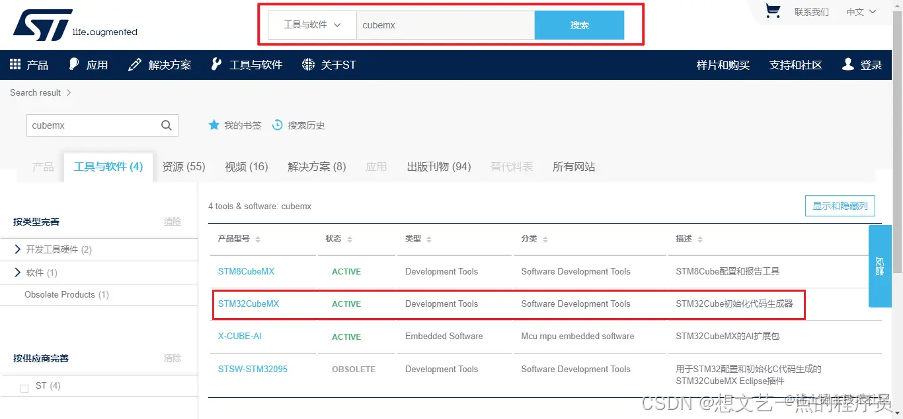Click the Search result breadcrumb
Viewport: 903px width, 419px height.
(x=35, y=92)
